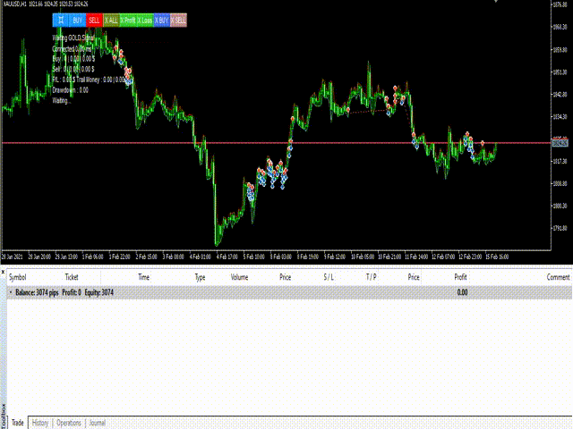Click the blue panel icon button left of BUY
573x429 pixels.
point(61,20)
